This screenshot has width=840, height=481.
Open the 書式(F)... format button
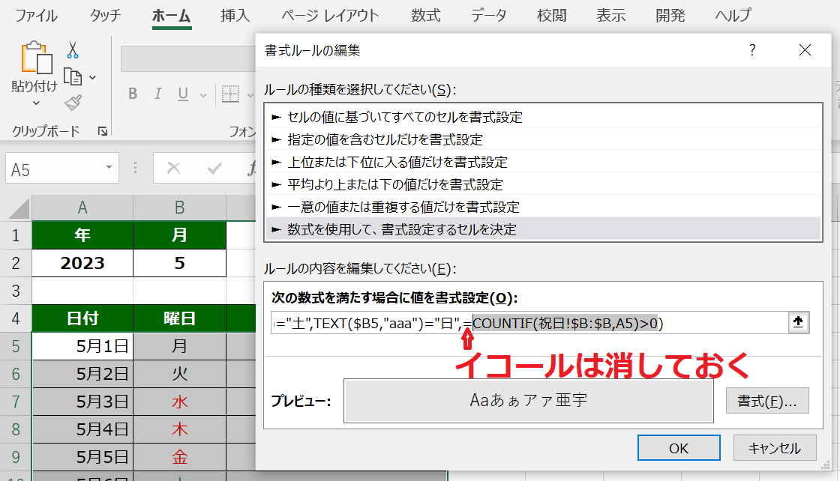[767, 400]
